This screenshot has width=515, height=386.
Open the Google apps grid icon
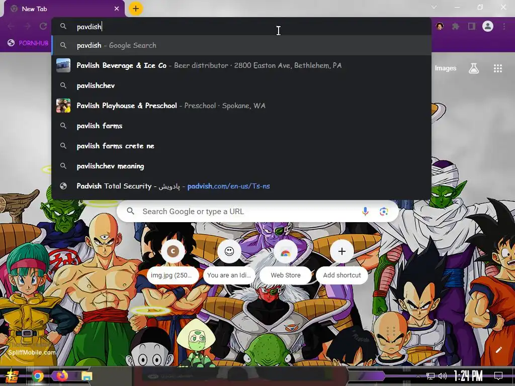[x=497, y=68]
